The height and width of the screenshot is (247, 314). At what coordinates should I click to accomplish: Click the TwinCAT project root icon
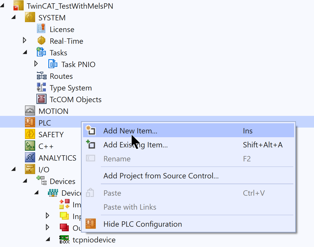[18, 6]
